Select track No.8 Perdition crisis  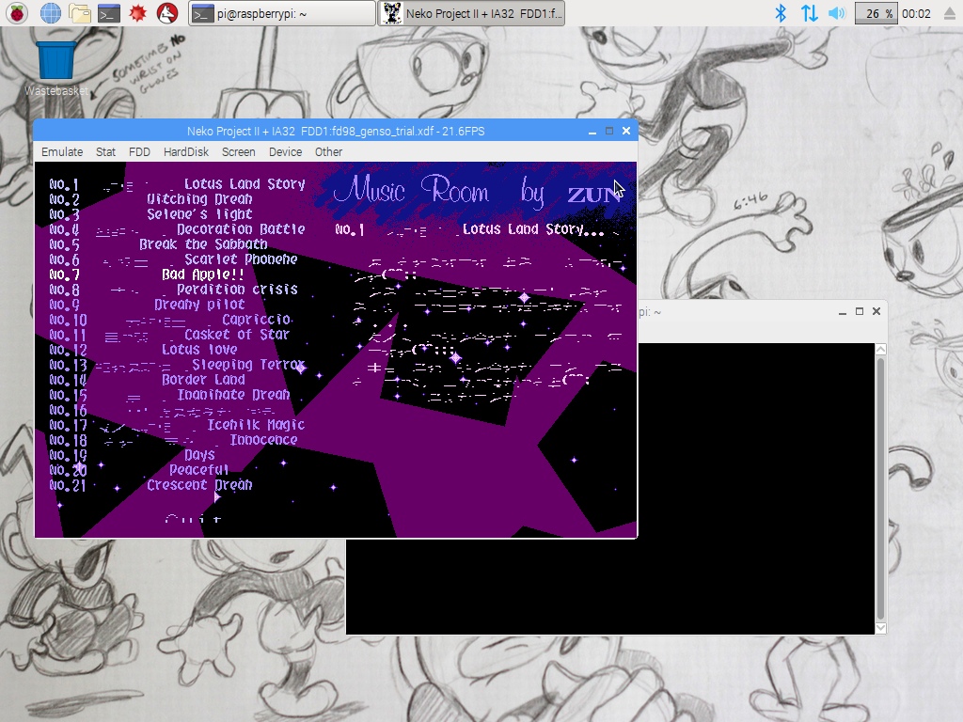click(174, 290)
